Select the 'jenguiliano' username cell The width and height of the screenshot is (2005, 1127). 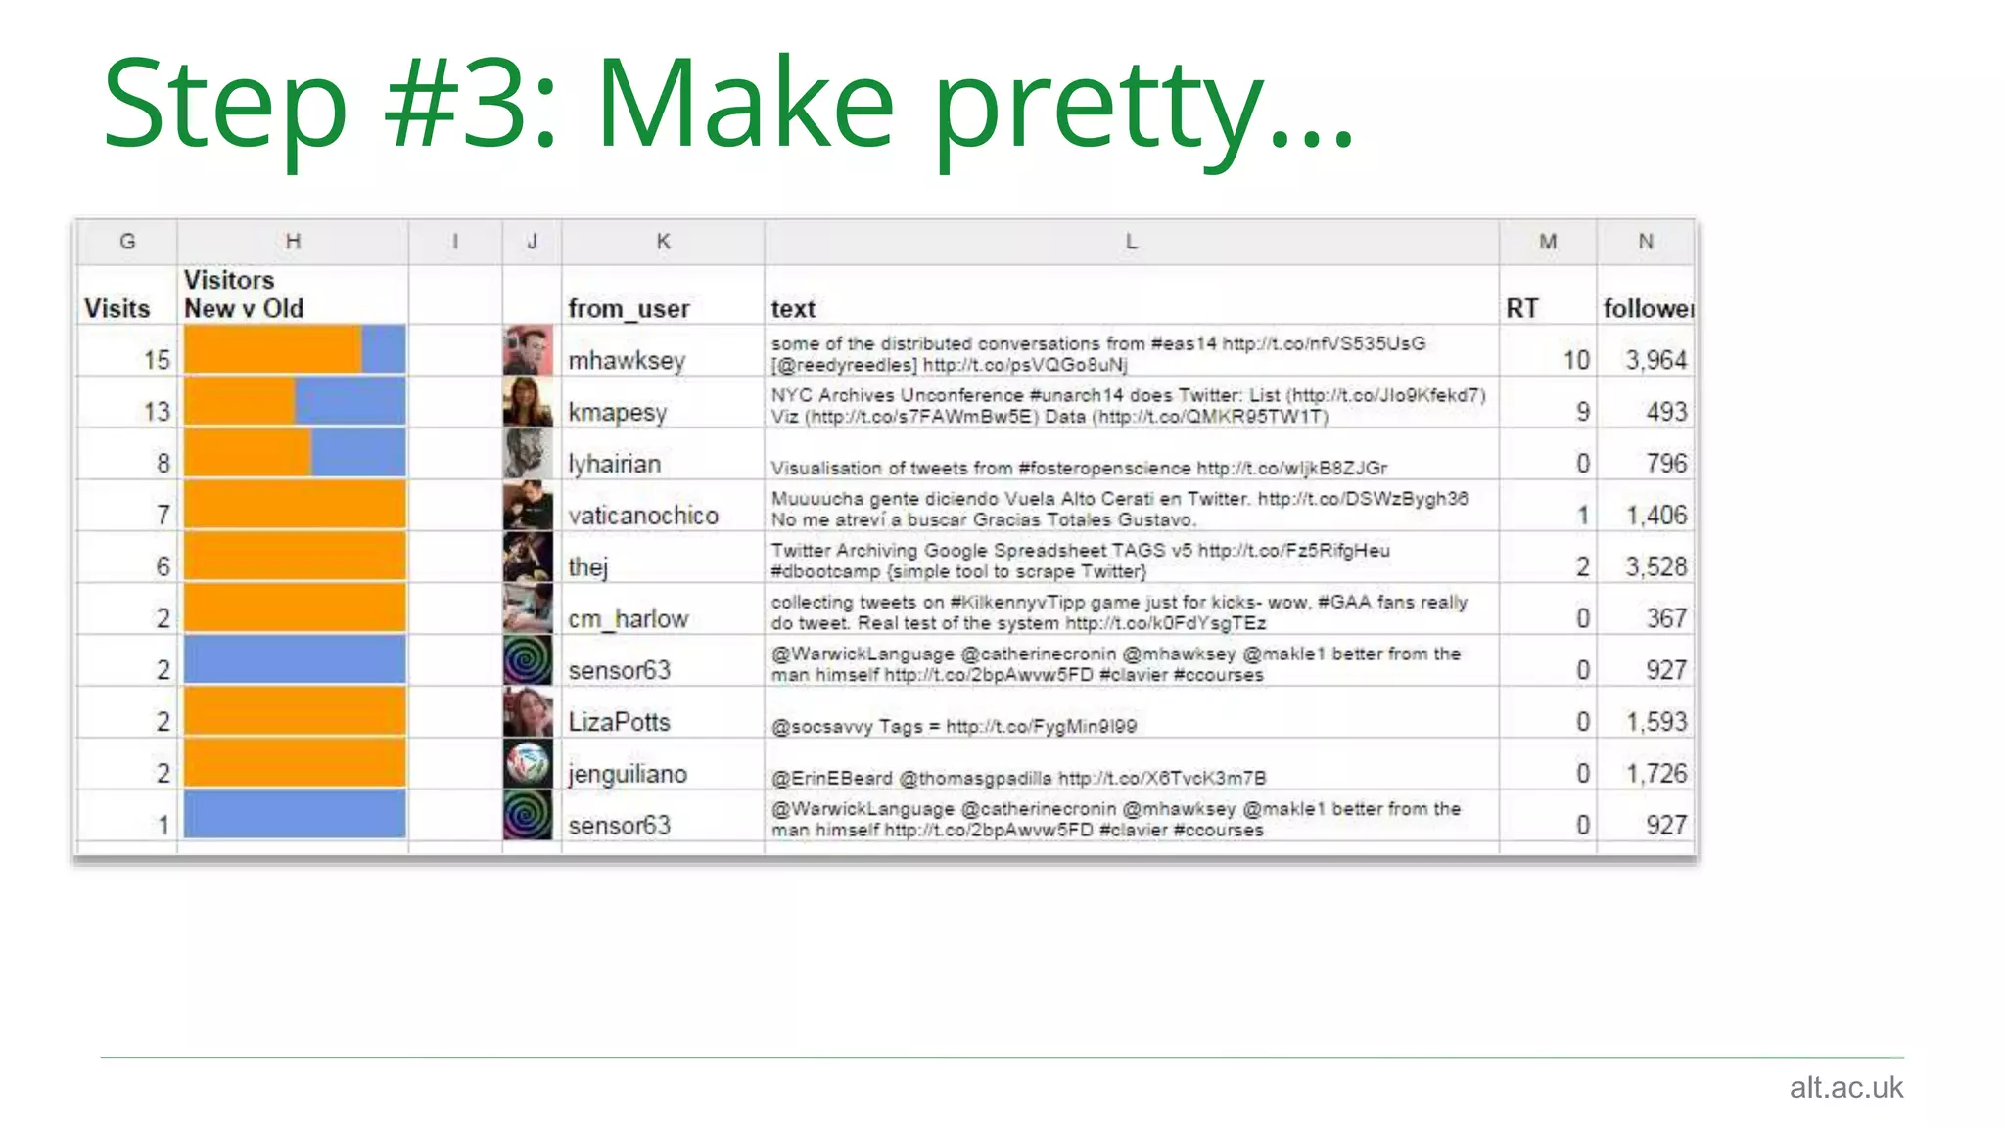[663, 764]
